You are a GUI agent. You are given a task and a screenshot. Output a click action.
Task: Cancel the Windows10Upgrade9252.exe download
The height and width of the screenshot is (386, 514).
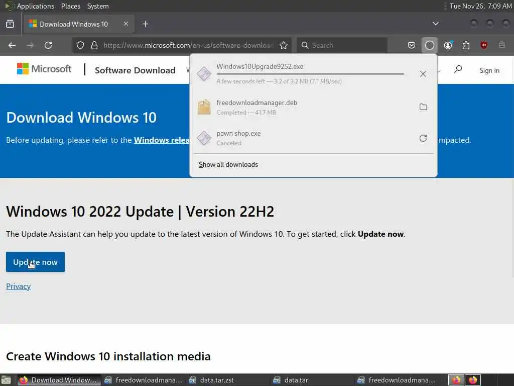click(x=423, y=74)
